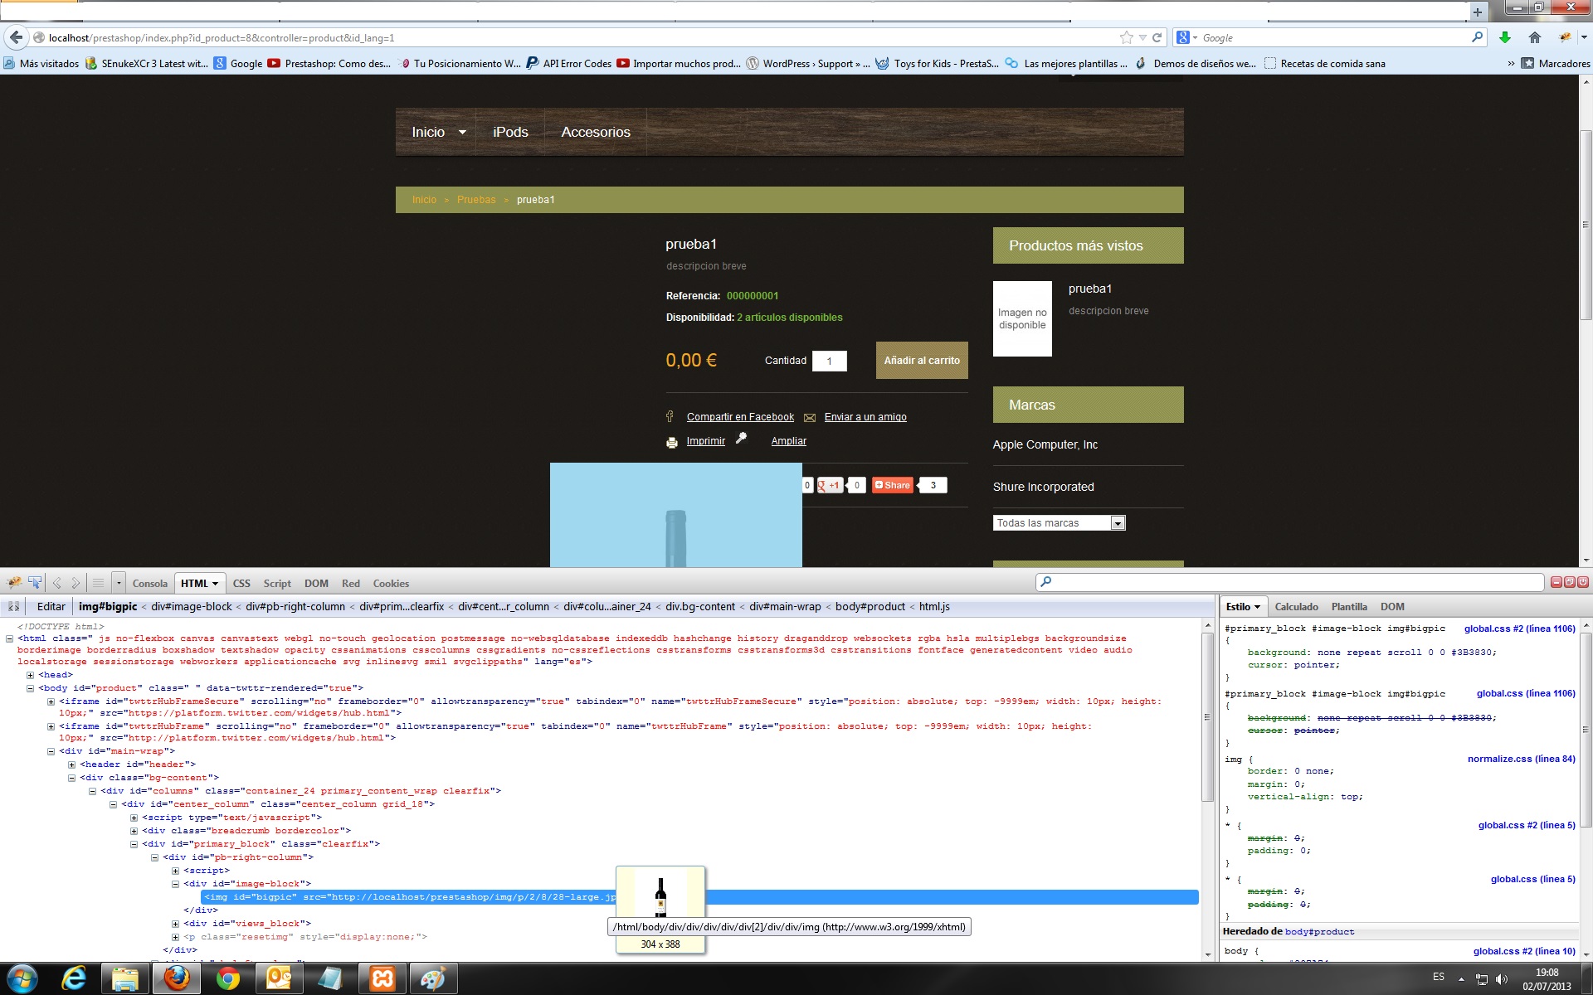Reload page with the refresh icon
Viewport: 1593px width, 995px height.
pyautogui.click(x=1157, y=37)
